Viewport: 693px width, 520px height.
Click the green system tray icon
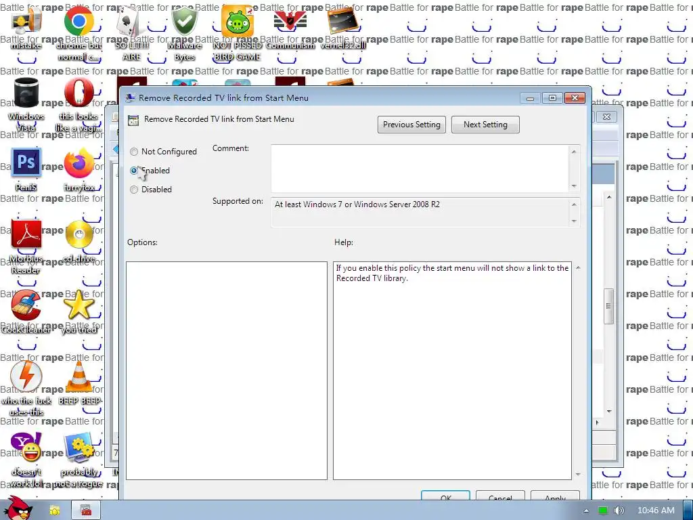tap(603, 511)
